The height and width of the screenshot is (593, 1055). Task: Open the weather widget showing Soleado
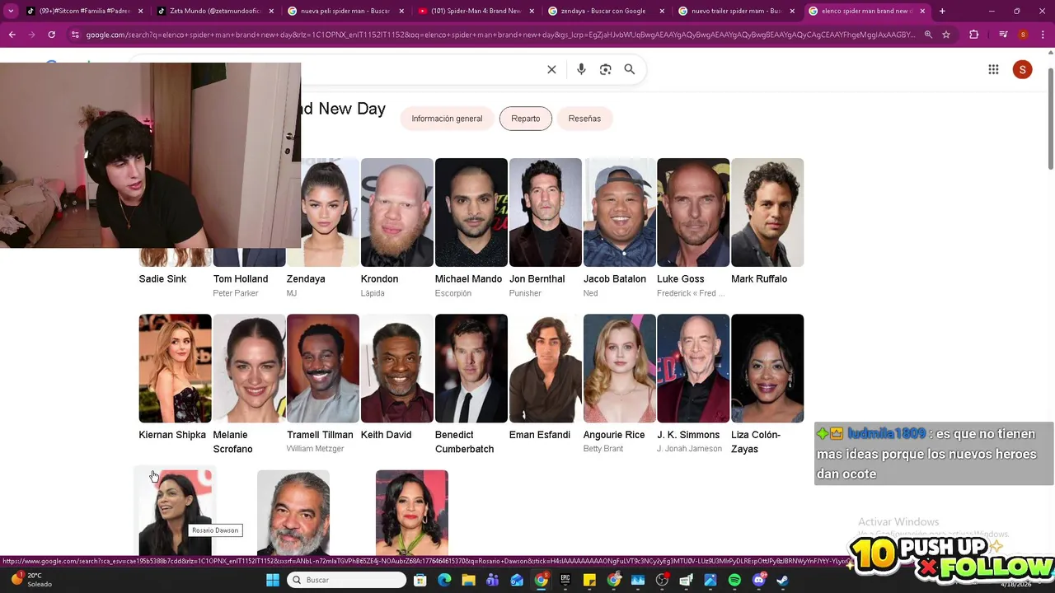coord(31,580)
